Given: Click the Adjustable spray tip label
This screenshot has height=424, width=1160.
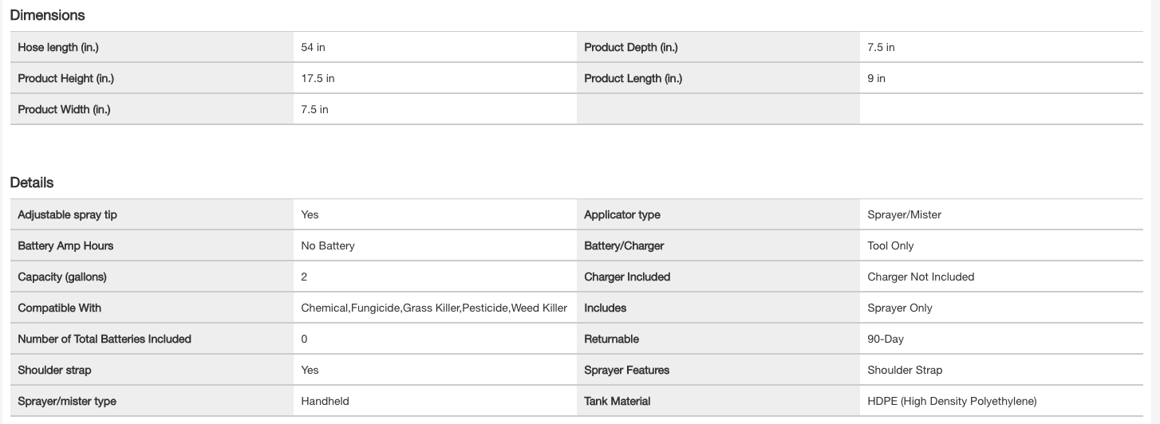Looking at the screenshot, I should click(x=67, y=214).
